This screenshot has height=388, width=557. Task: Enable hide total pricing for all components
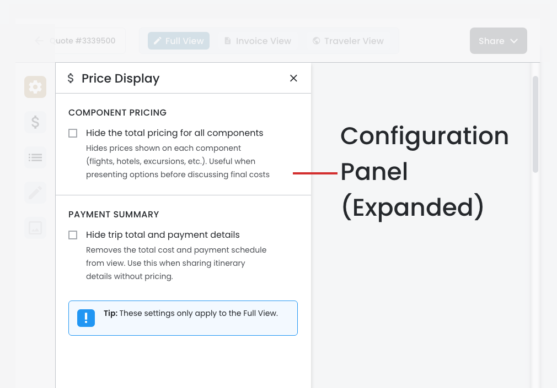click(x=73, y=133)
